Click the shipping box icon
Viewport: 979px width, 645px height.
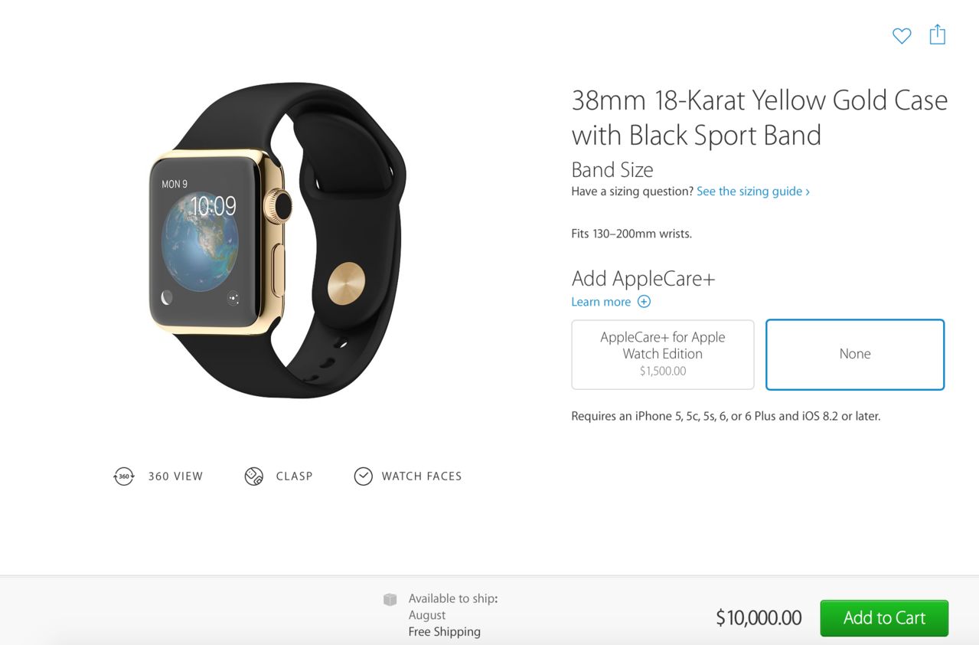click(x=390, y=599)
